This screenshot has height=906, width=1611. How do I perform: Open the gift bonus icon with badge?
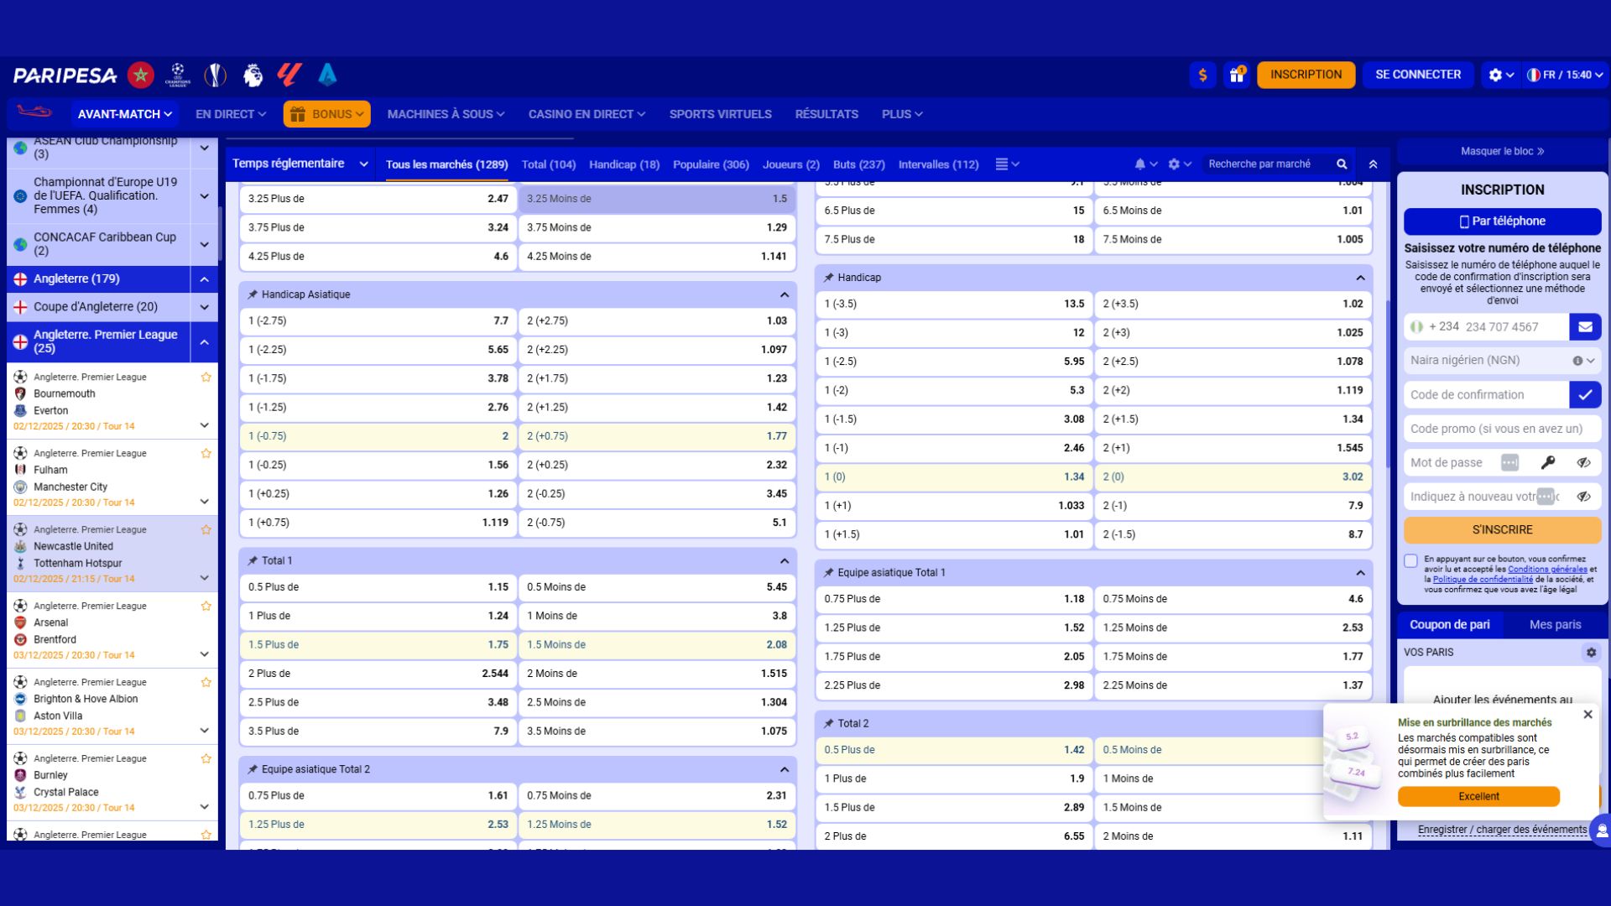tap(1237, 75)
